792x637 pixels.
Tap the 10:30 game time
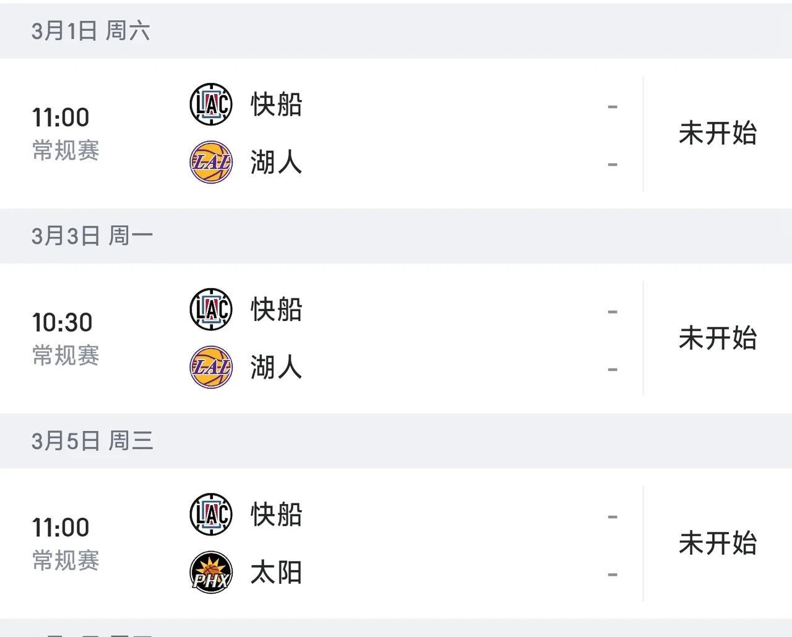pos(62,322)
